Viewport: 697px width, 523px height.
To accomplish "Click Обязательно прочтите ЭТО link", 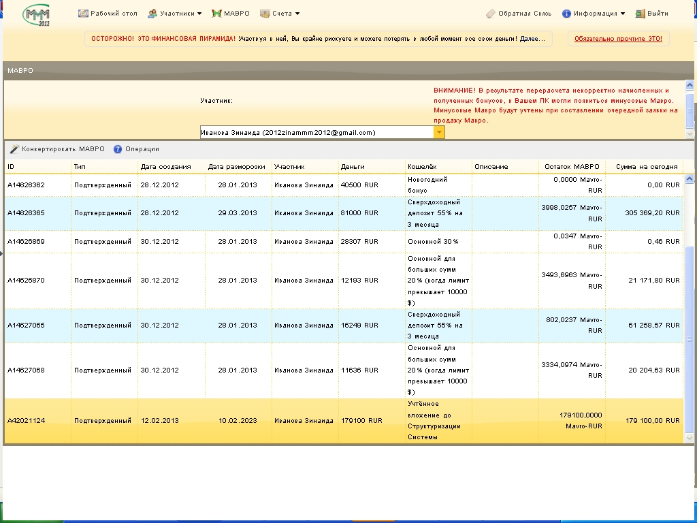I will (618, 39).
